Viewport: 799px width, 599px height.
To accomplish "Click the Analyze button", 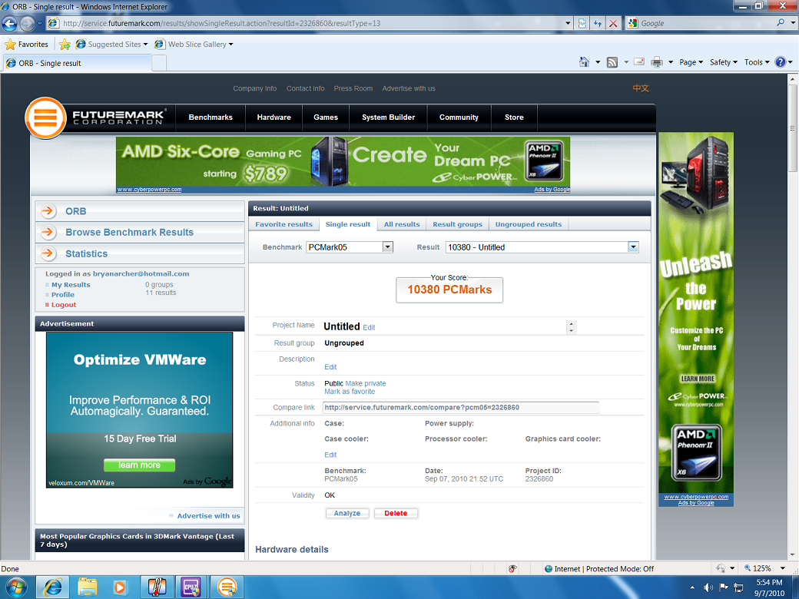I will (x=347, y=513).
